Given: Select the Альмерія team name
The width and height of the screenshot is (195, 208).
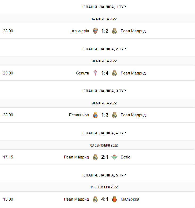Looking at the screenshot, I should 80,31.
